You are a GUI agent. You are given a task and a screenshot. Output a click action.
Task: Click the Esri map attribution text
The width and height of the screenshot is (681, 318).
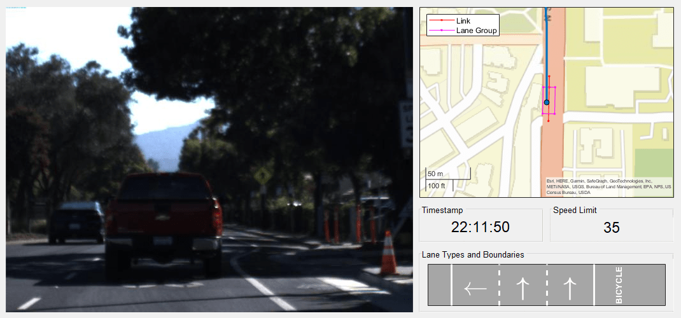[608, 186]
